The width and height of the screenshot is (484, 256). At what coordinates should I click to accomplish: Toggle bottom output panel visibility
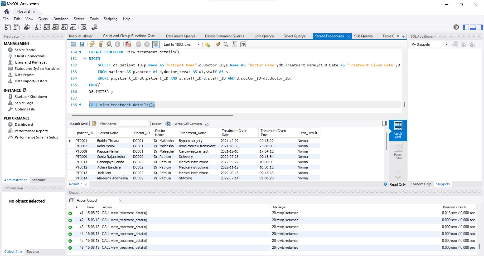[473, 27]
